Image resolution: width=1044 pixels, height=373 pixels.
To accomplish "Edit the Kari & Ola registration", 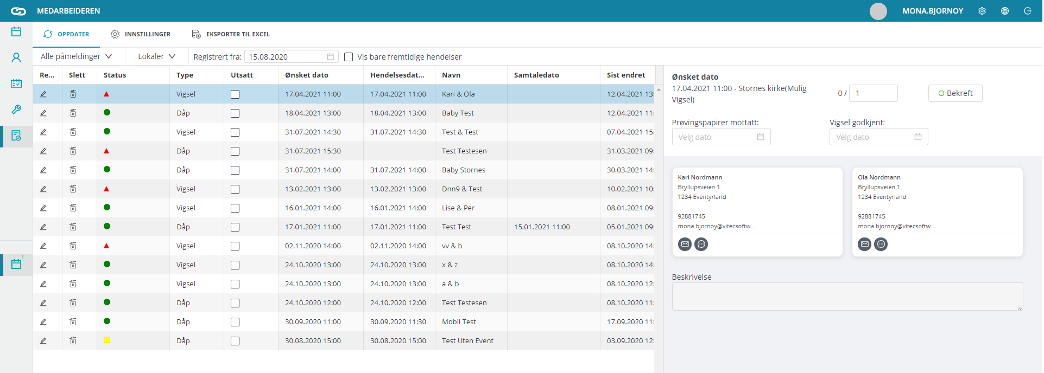I will click(x=43, y=94).
